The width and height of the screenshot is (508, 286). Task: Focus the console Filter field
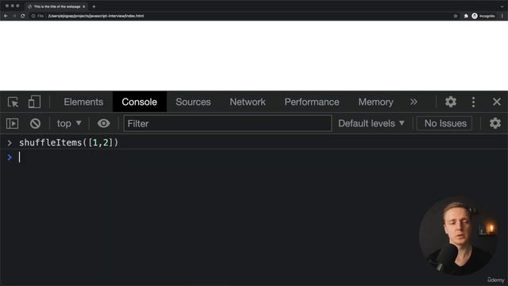228,124
